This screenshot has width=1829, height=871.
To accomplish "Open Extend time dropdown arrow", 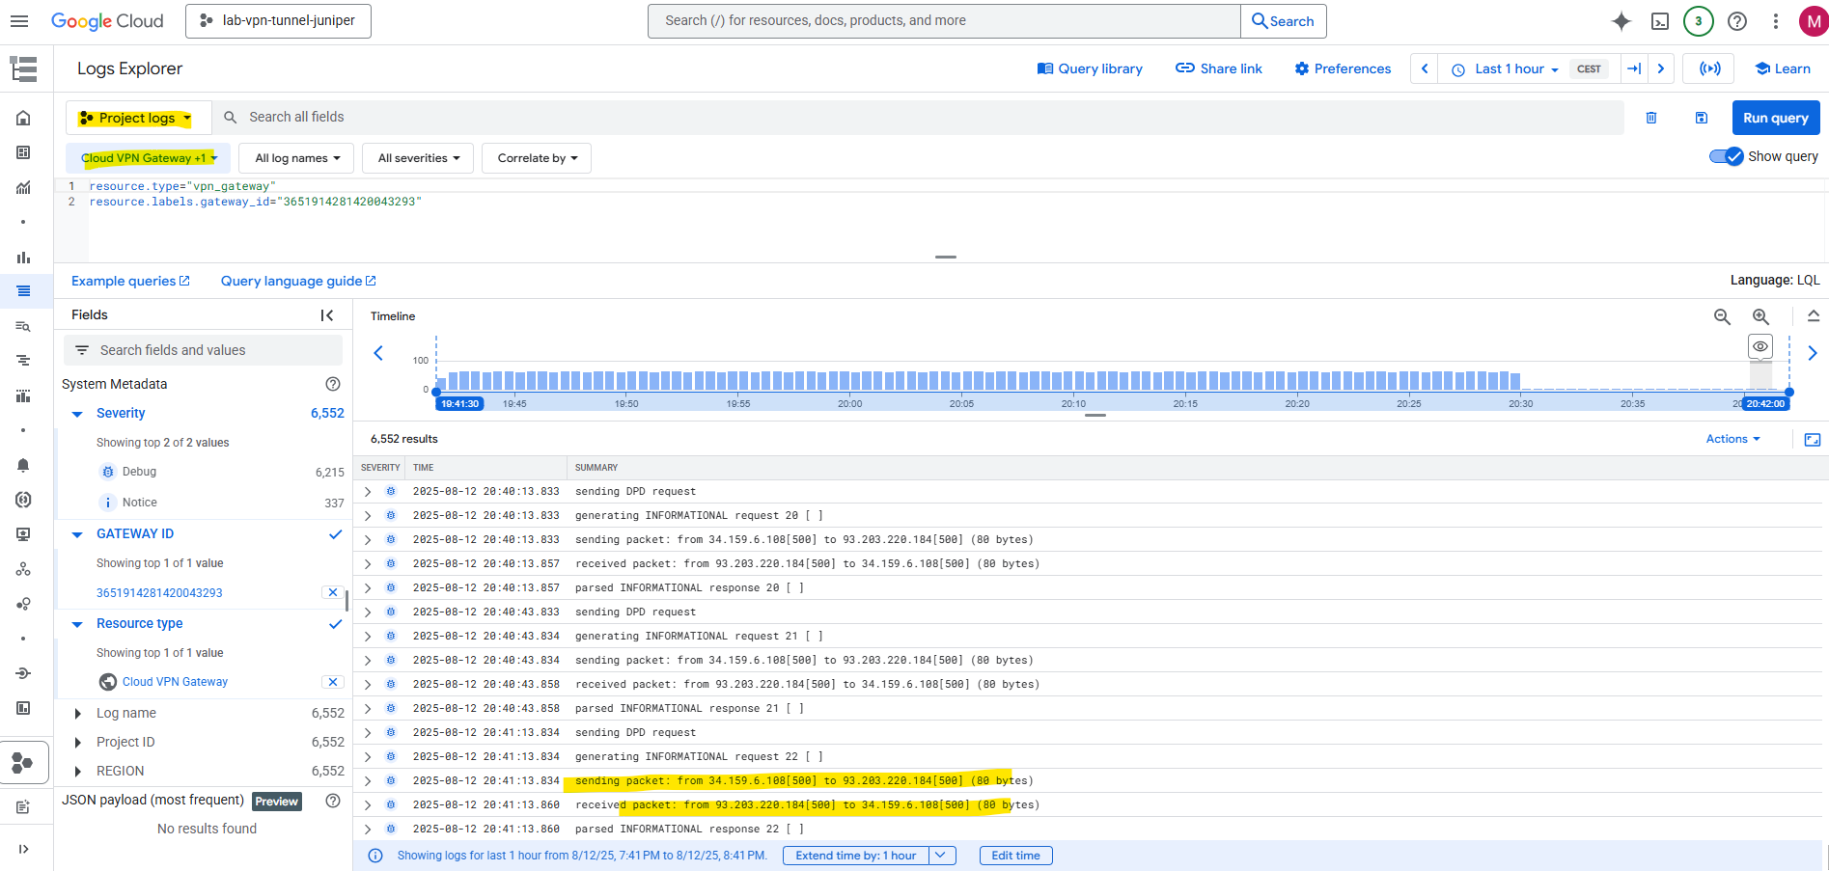I will 943,856.
